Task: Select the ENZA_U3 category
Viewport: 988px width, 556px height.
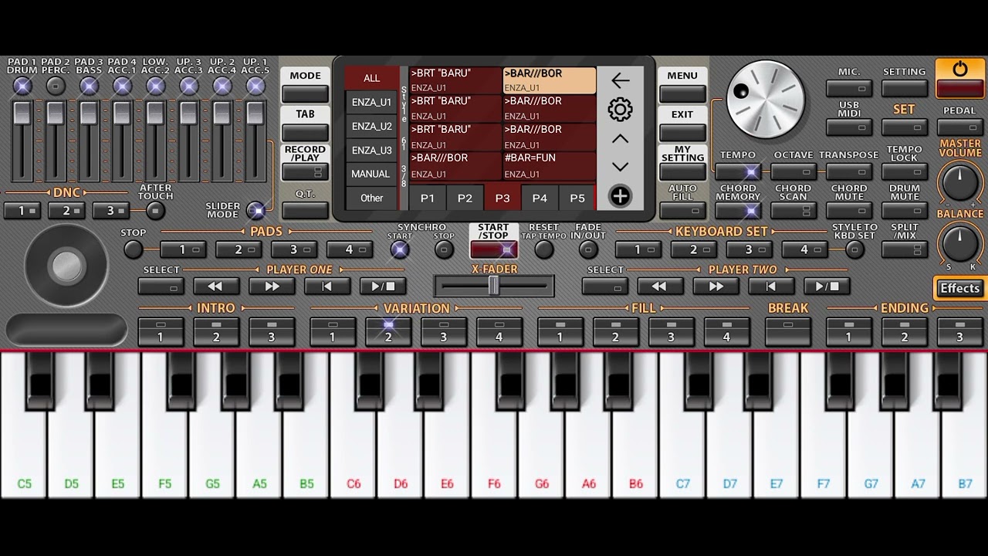Action: 372,150
